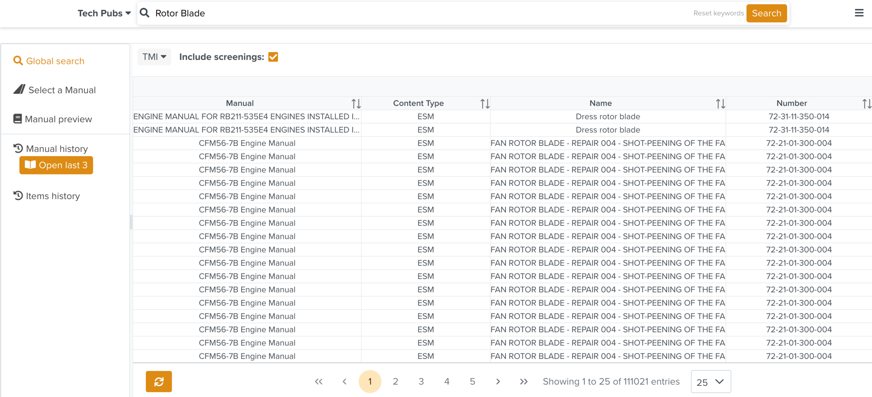This screenshot has height=397, width=872.
Task: Click the Items history clock icon
Action: 18,195
